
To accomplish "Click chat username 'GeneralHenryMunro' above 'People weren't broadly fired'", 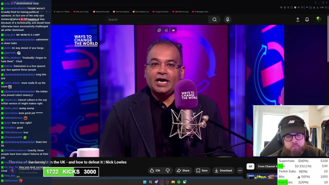I will pyautogui.click(x=15, y=8).
